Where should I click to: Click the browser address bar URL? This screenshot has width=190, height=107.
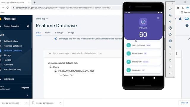(63, 8)
